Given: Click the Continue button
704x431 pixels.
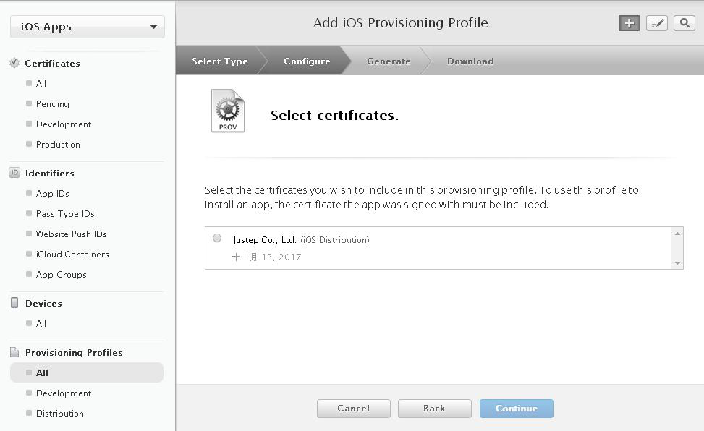Looking at the screenshot, I should (517, 409).
